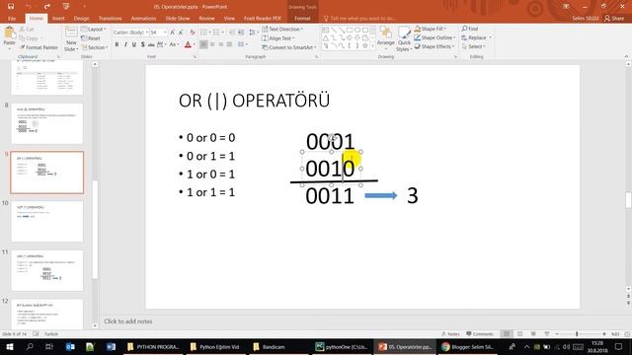This screenshot has height=355, width=632.
Task: Switch to the Design tab
Action: click(x=81, y=19)
